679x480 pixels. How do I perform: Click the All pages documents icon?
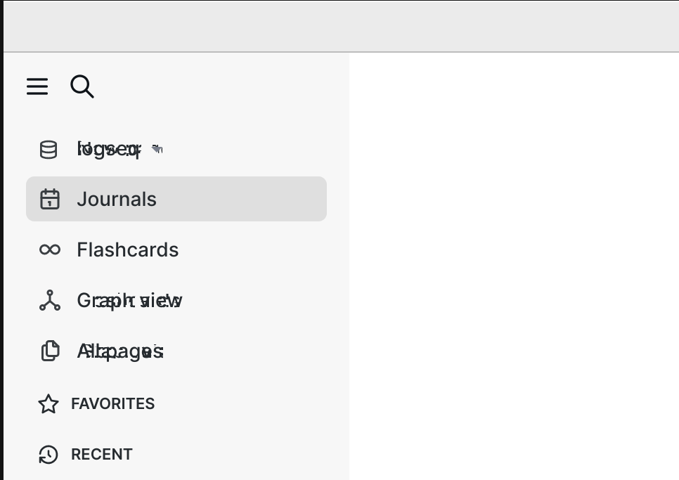(x=49, y=351)
